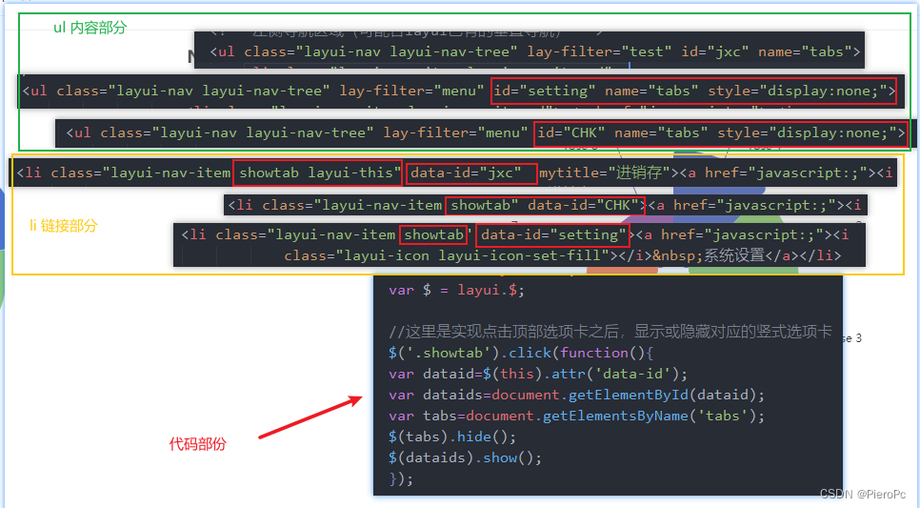Click the green "ul 内容部分" label
This screenshot has height=508, width=920.
(90, 28)
